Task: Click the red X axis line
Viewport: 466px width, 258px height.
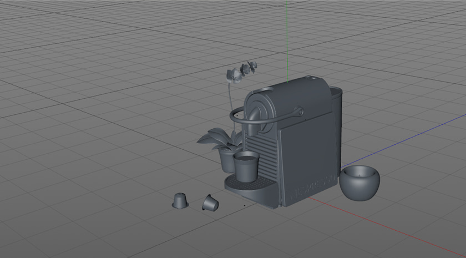Action: [388, 226]
